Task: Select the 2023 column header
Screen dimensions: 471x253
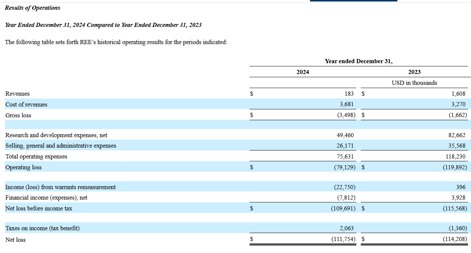Action: [414, 72]
